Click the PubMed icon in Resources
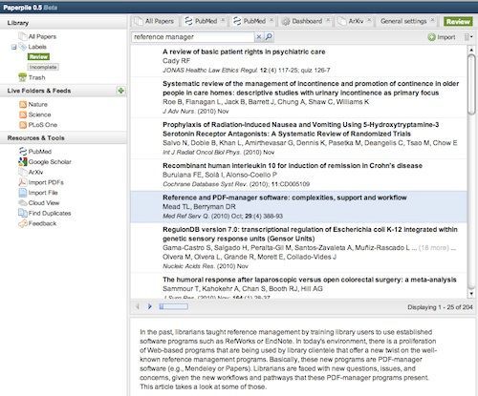Image resolution: width=478 pixels, height=396 pixels. point(23,152)
